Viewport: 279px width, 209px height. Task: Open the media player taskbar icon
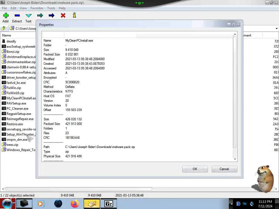pyautogui.click(x=41, y=204)
